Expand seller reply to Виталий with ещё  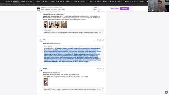pos(100,90)
